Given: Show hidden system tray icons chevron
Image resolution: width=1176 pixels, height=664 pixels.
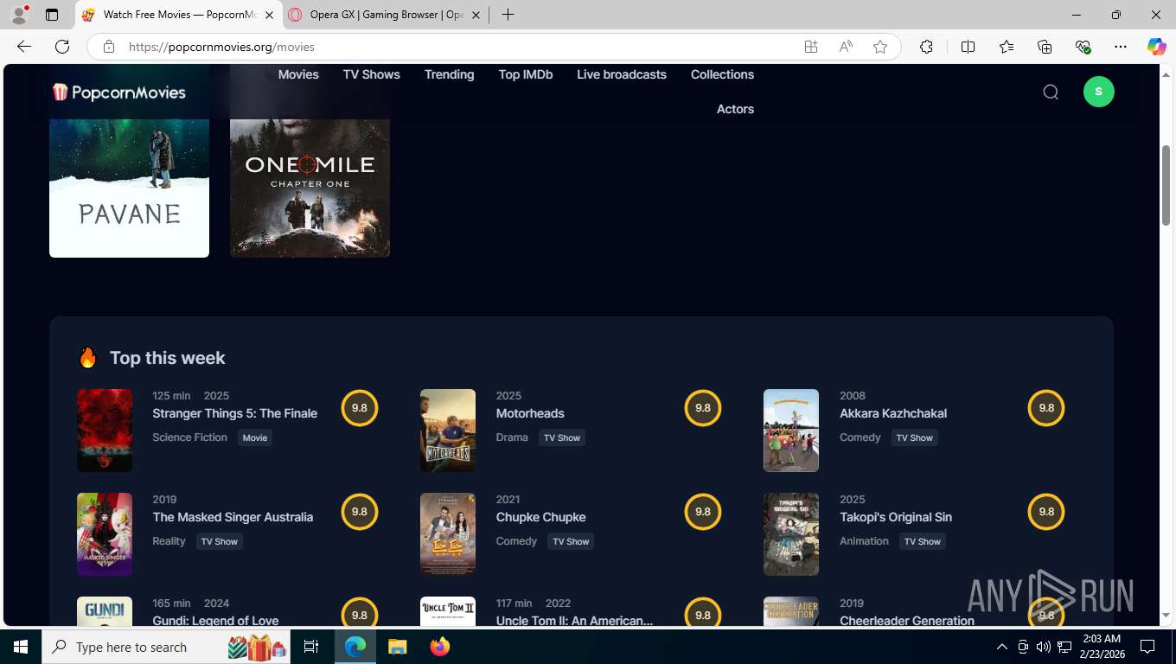Looking at the screenshot, I should click(1001, 647).
